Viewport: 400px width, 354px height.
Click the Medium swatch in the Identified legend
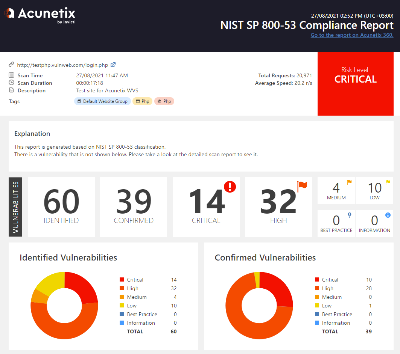[122, 297]
